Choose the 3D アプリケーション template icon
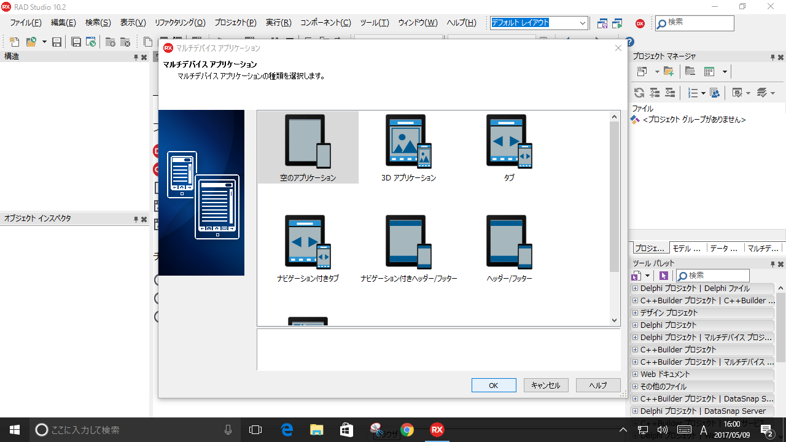Screen dimensions: 786x442 (x=408, y=141)
